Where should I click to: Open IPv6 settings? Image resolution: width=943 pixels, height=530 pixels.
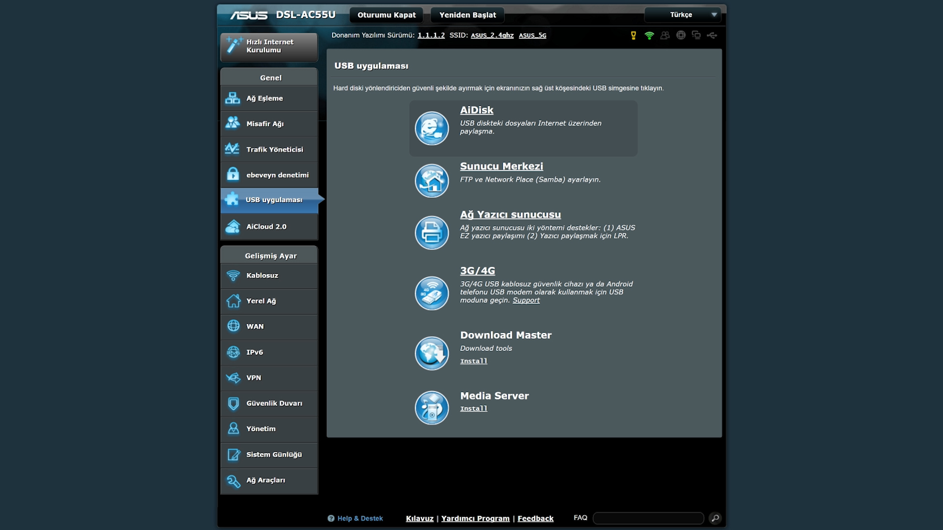pos(269,352)
